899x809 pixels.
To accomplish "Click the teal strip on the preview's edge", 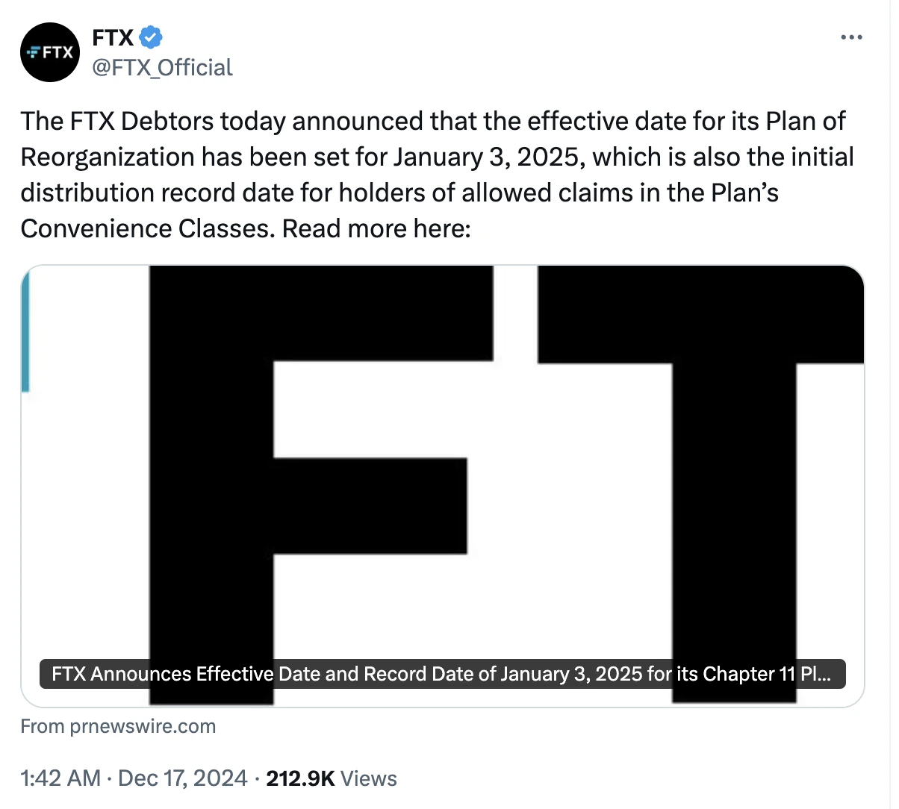I will 25,331.
